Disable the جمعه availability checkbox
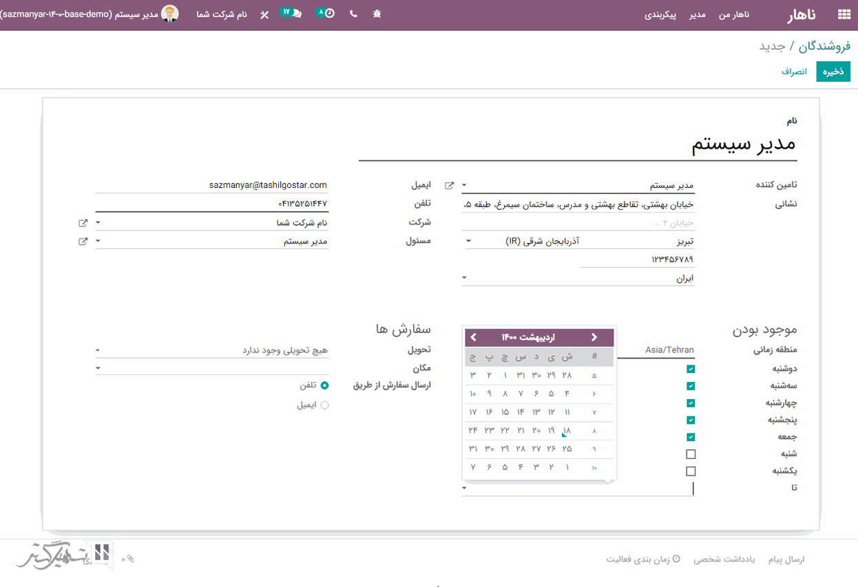This screenshot has height=587, width=858. (691, 436)
